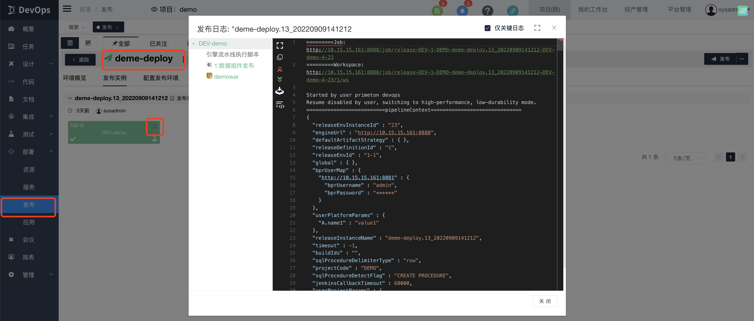This screenshot has height=321, width=754.
Task: Download the release log file
Action: coord(280,91)
